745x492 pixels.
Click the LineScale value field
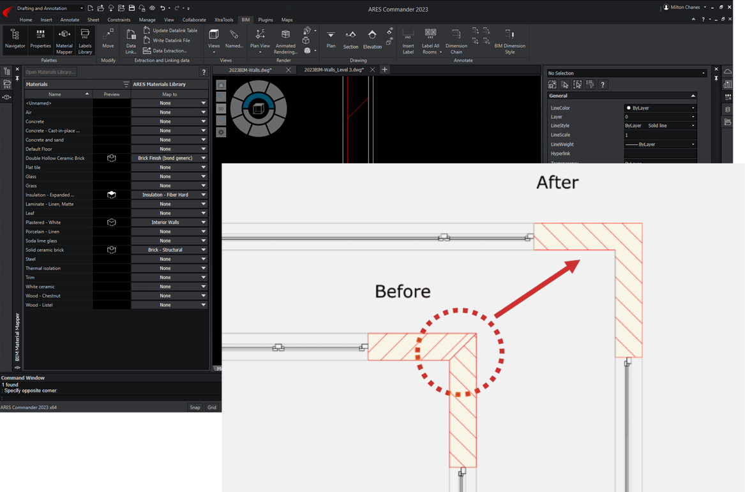point(661,135)
